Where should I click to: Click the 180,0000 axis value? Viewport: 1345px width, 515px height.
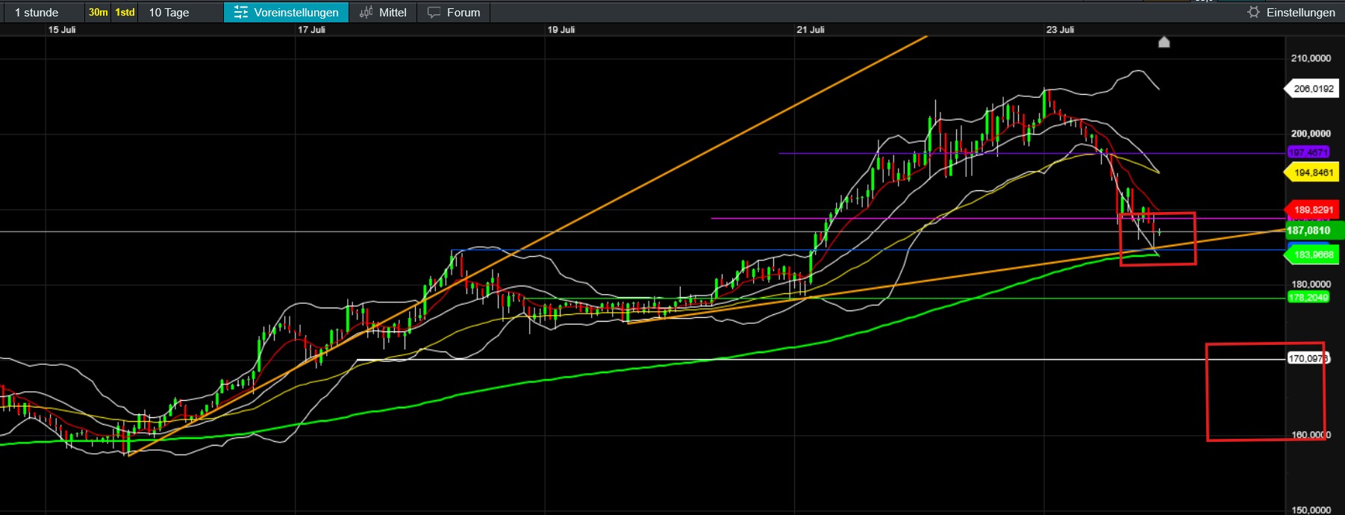1311,284
